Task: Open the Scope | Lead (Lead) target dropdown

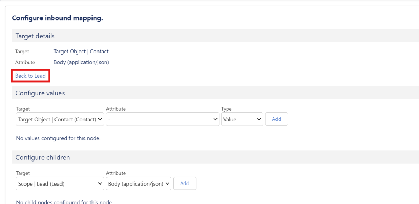Action: coord(60,183)
